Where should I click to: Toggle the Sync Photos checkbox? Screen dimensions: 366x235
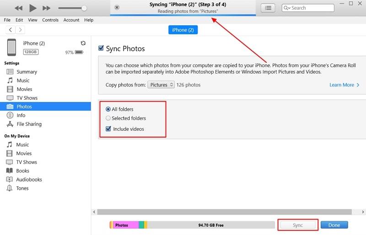pyautogui.click(x=101, y=48)
